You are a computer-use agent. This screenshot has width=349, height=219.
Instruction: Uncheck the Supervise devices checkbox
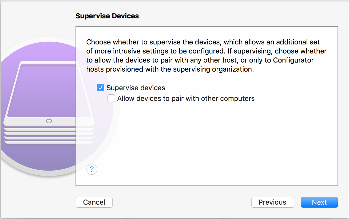click(x=101, y=88)
